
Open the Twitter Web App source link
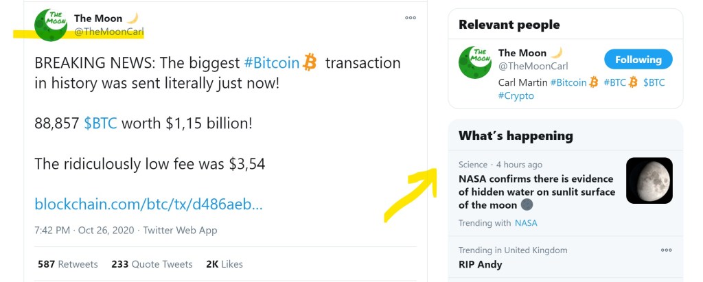(x=180, y=231)
